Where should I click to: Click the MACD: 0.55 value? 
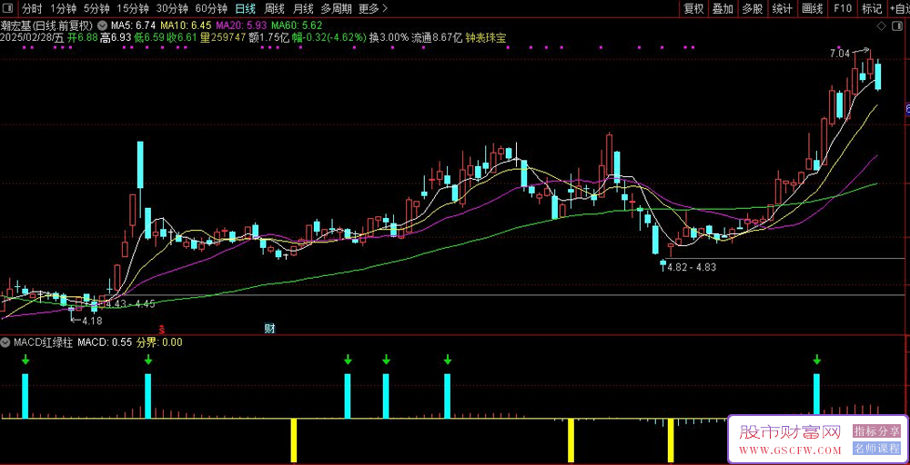tap(105, 342)
